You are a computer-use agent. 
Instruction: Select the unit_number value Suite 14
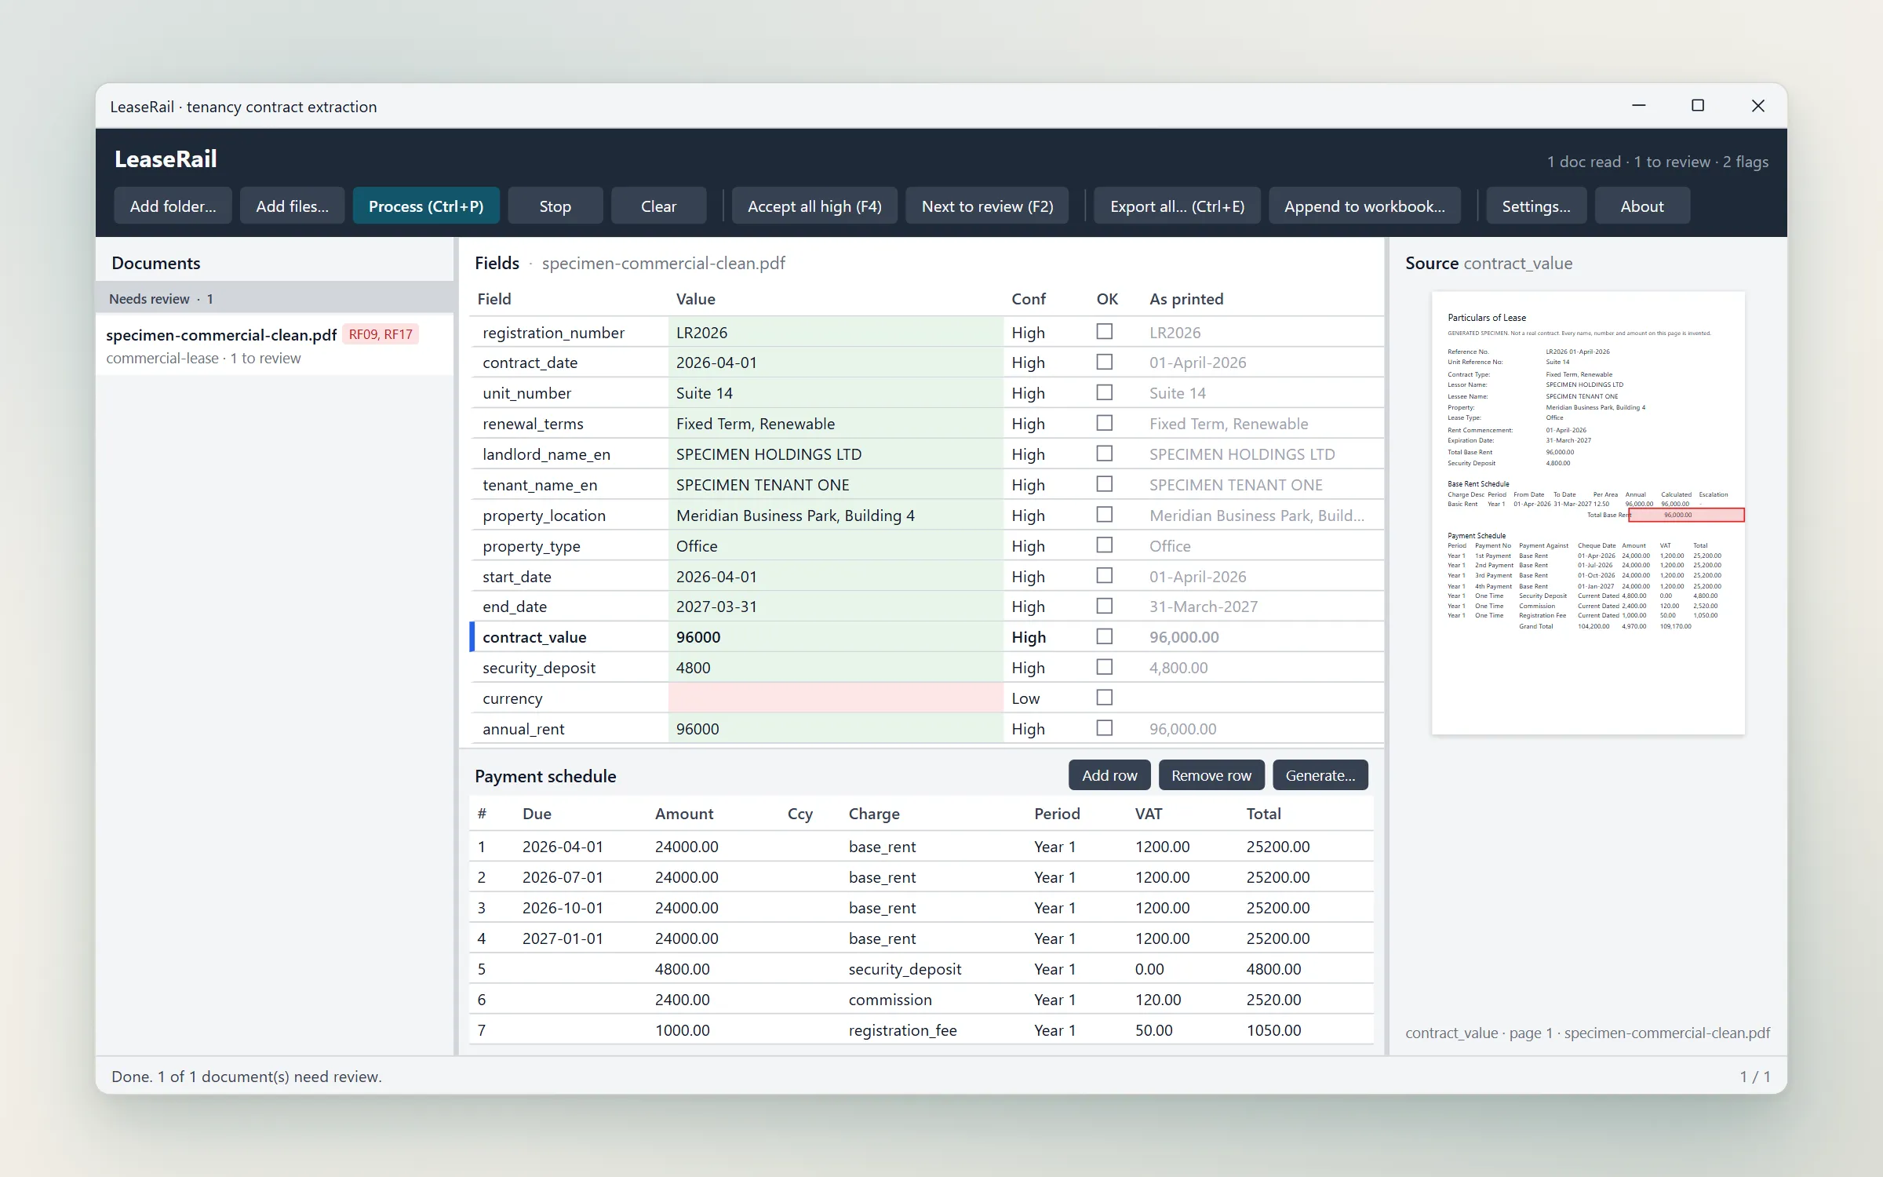pyautogui.click(x=836, y=392)
